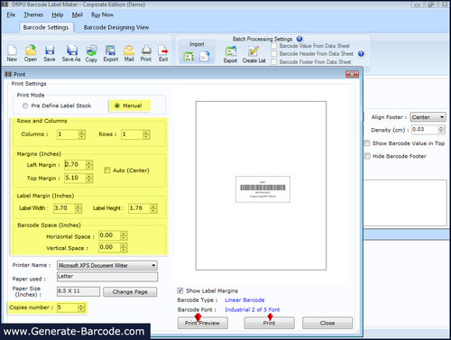This screenshot has width=451, height=340.
Task: Check Barcode Value From Data Sheet
Action: (274, 46)
